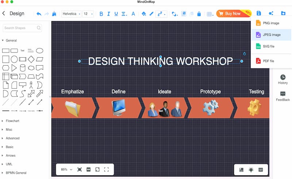Collapse the General shapes section

click(9, 40)
